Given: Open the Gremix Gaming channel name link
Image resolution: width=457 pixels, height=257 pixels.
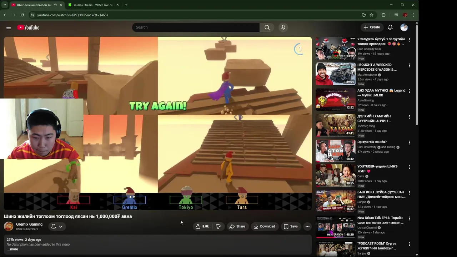Looking at the screenshot, I should click(x=29, y=224).
